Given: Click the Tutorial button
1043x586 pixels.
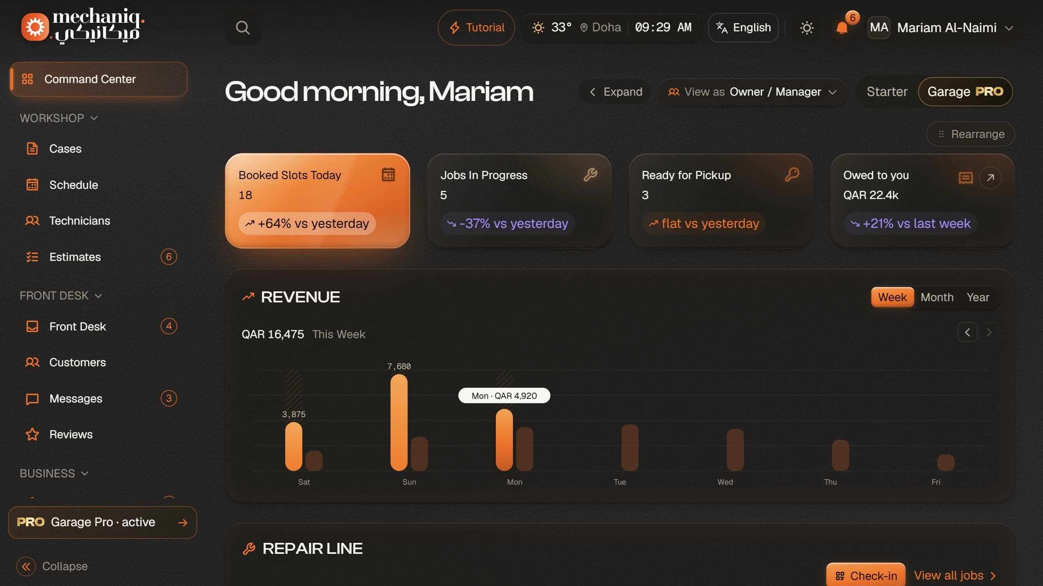Looking at the screenshot, I should (476, 28).
